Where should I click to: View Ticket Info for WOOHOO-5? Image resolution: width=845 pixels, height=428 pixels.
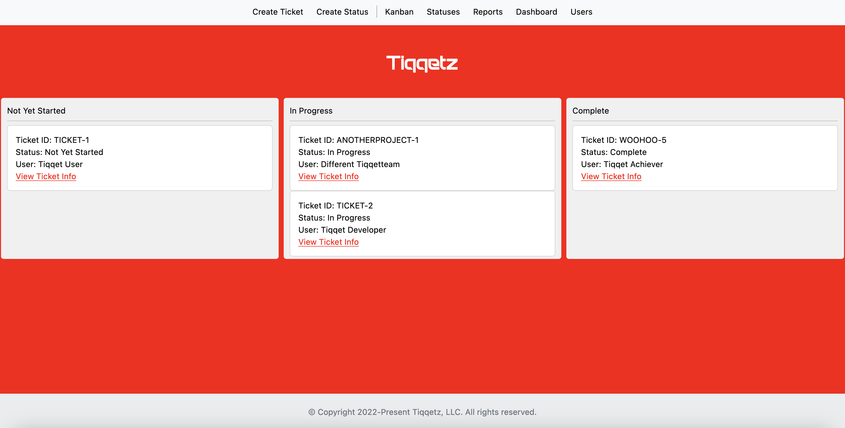pos(611,176)
